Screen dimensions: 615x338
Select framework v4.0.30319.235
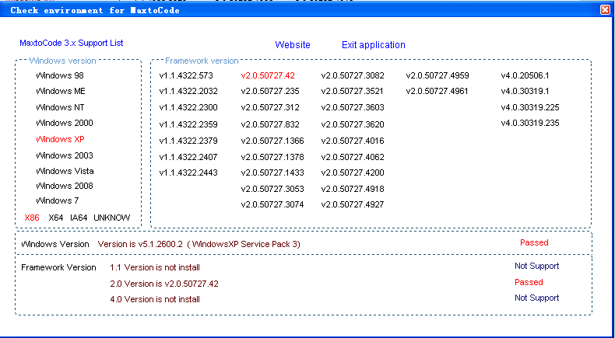(530, 123)
